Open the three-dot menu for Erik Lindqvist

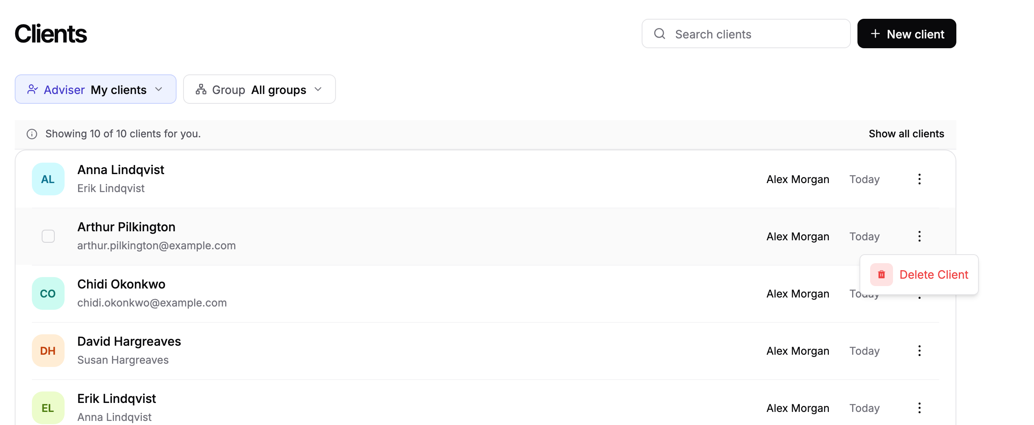919,408
